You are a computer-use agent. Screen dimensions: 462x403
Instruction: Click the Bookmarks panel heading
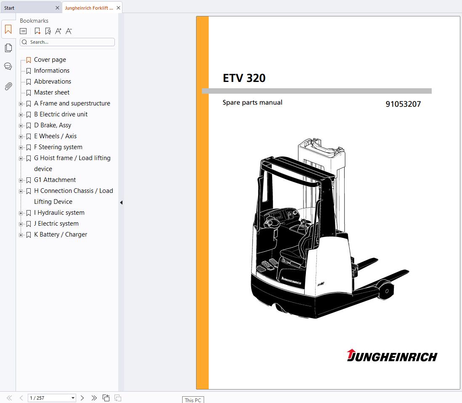tap(34, 21)
